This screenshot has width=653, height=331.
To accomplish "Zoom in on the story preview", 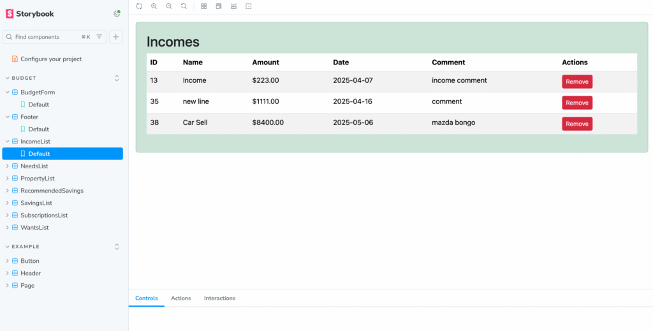I will point(154,6).
